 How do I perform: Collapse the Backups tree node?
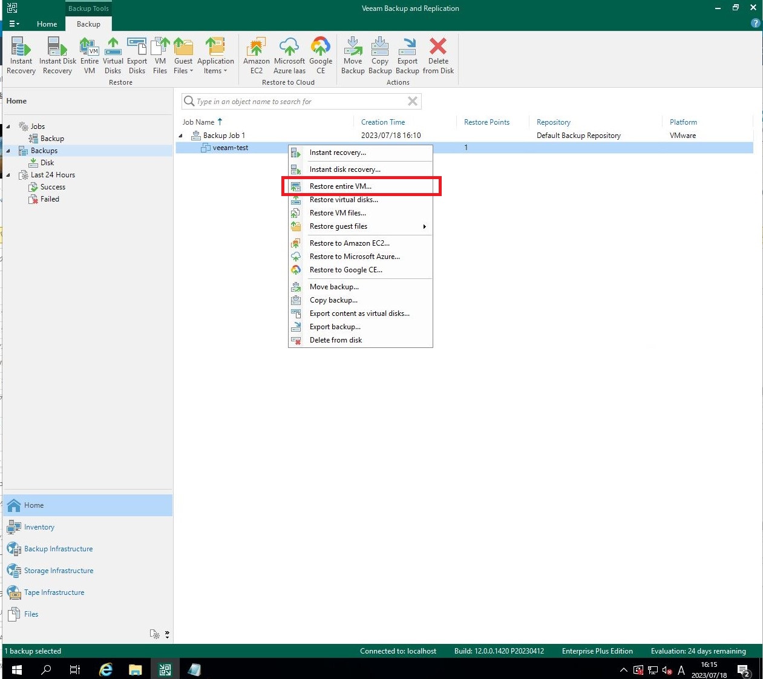click(x=8, y=151)
